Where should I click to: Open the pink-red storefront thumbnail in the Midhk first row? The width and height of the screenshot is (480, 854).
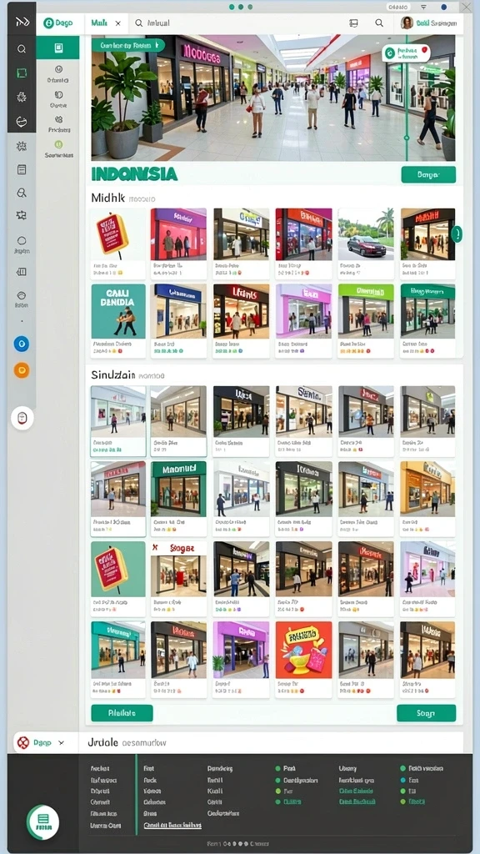178,234
